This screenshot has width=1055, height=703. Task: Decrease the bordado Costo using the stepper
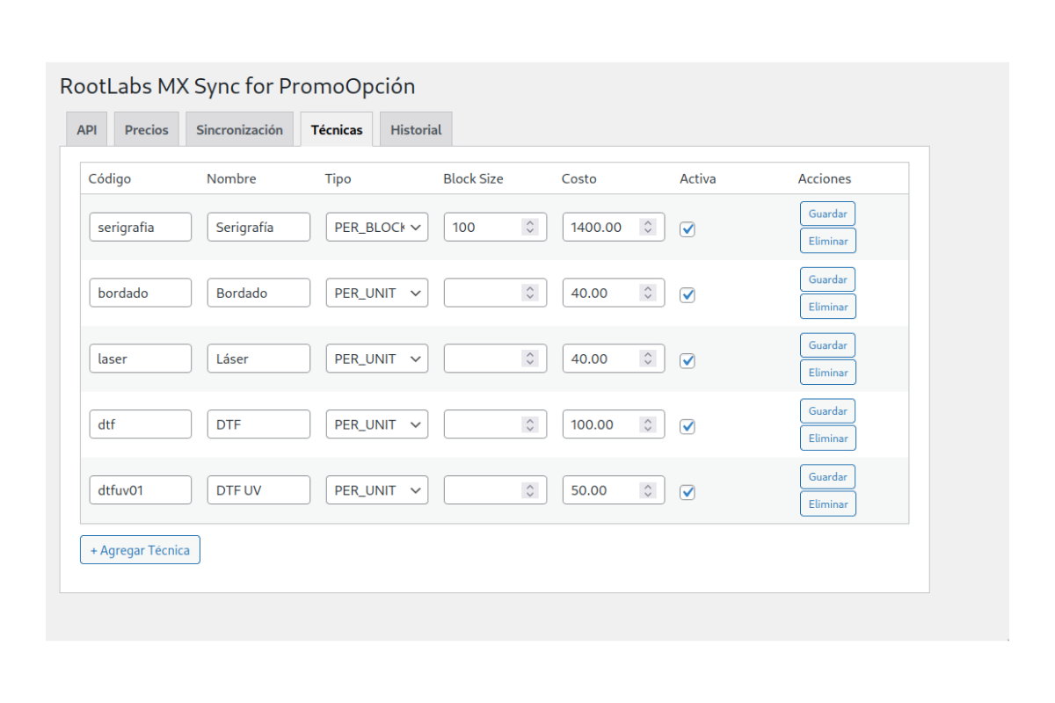point(650,297)
